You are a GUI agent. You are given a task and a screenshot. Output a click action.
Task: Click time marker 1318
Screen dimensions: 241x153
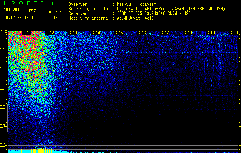188,33
